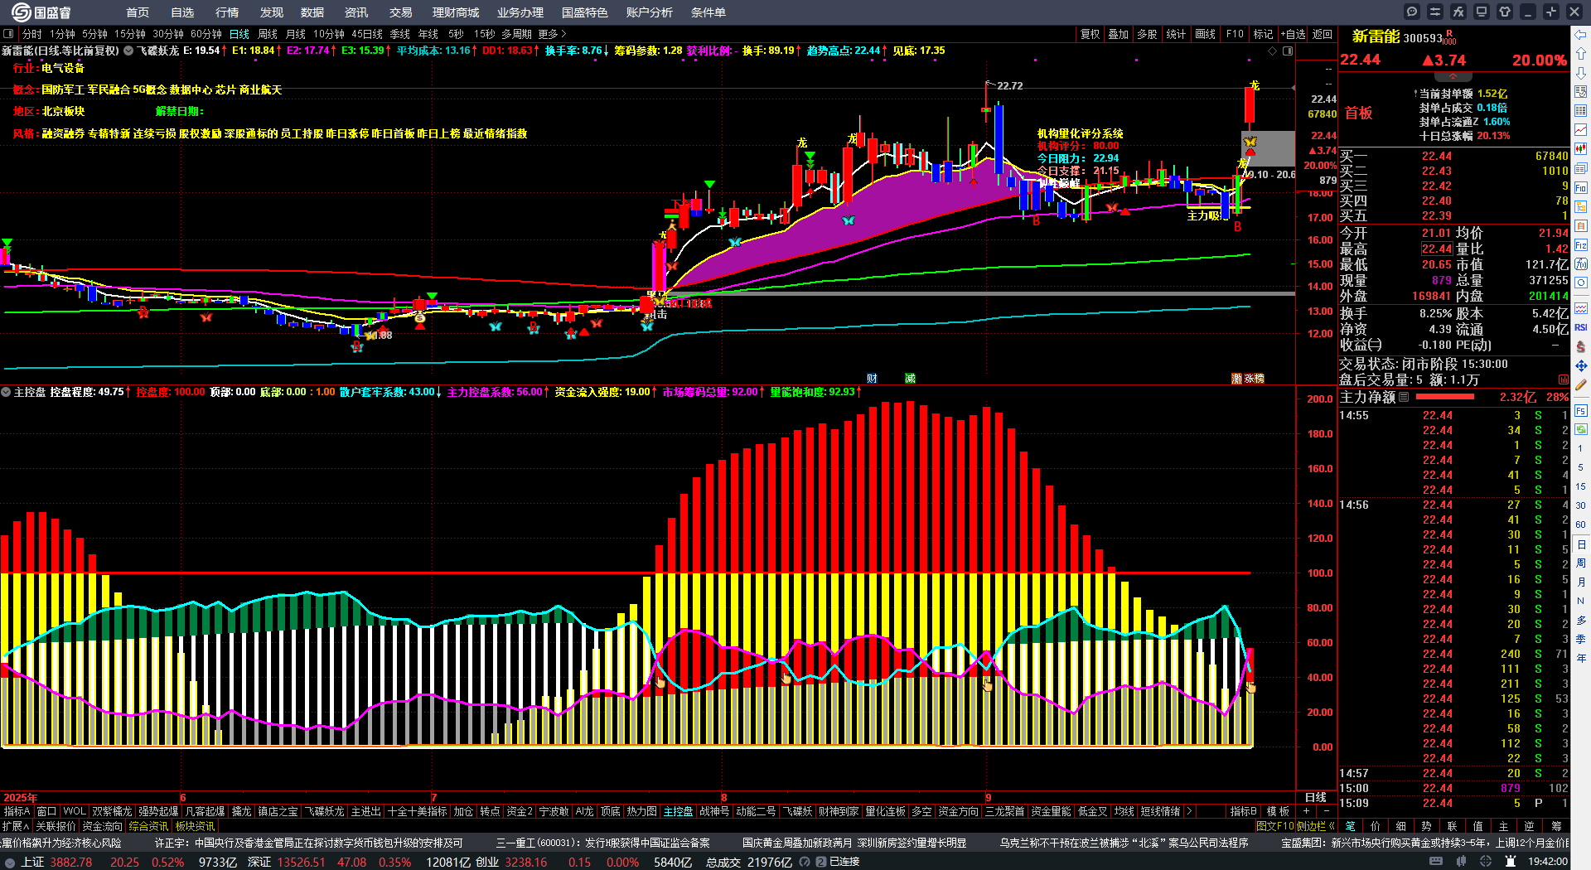This screenshot has width=1591, height=870.
Task: Toggle 标记 marker for this stock
Action: tap(1263, 34)
